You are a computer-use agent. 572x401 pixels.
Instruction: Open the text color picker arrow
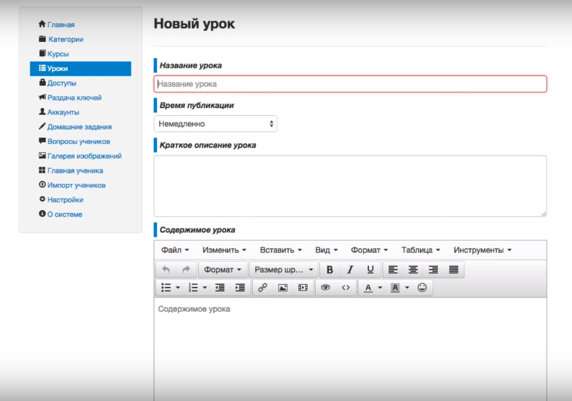pyautogui.click(x=380, y=287)
